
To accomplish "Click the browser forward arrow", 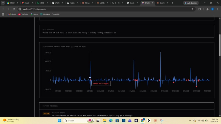I will 8,9.
